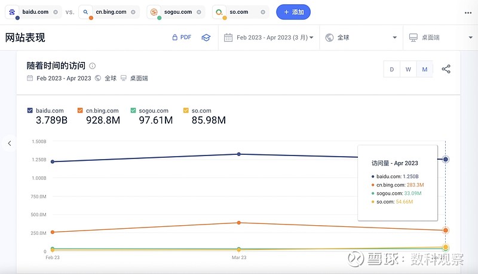Click the graduation cap tutorial icon
Screen dimensions: 478x274
point(206,38)
